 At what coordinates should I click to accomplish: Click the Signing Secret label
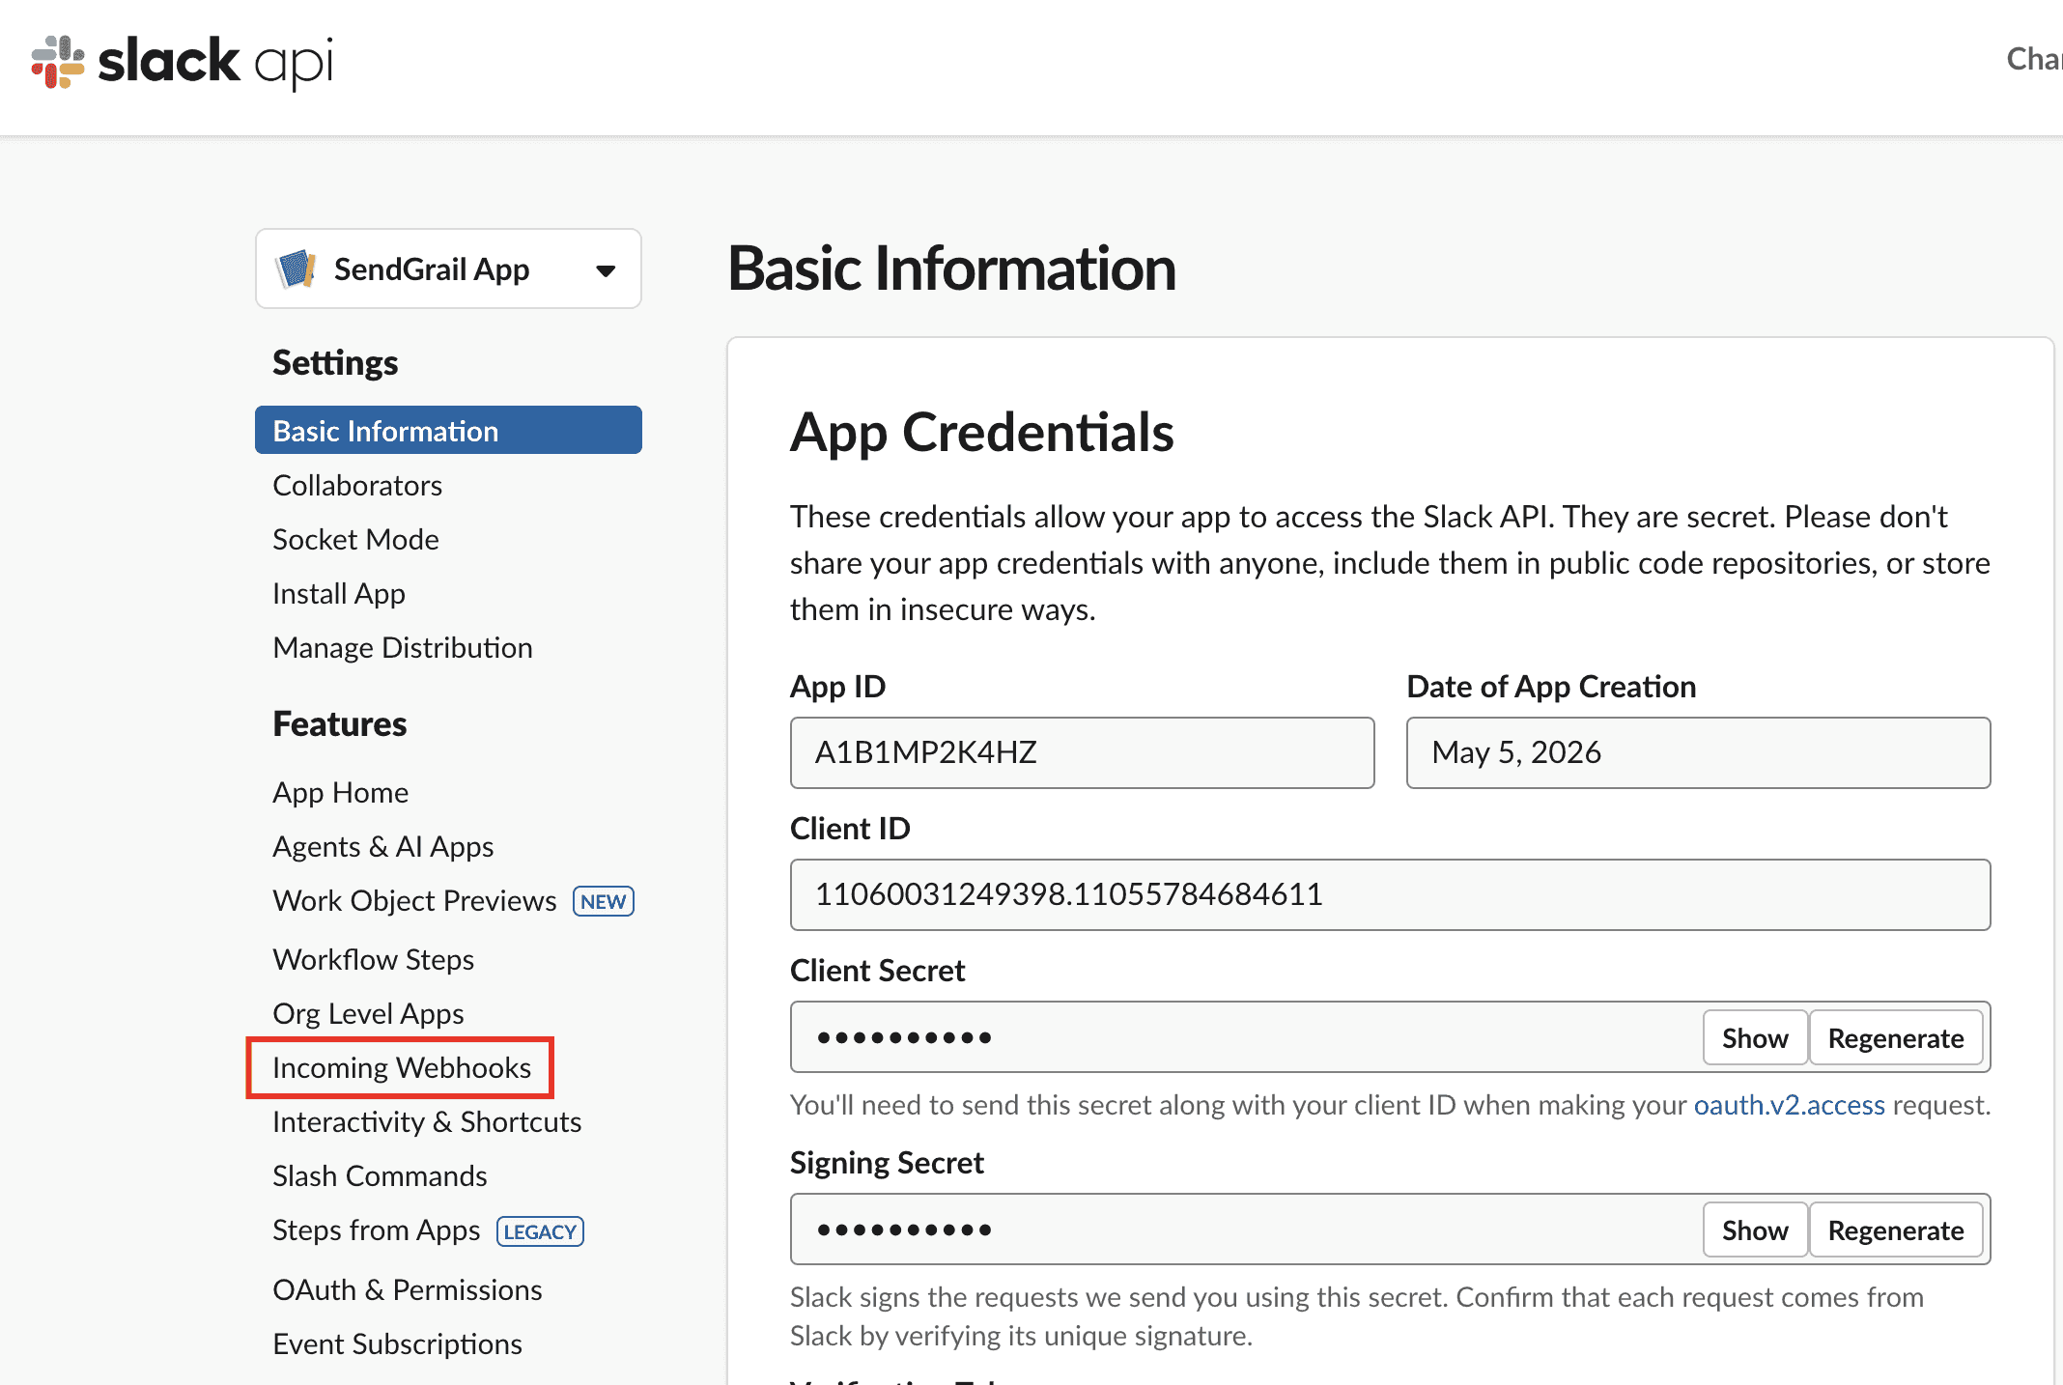pos(887,1162)
